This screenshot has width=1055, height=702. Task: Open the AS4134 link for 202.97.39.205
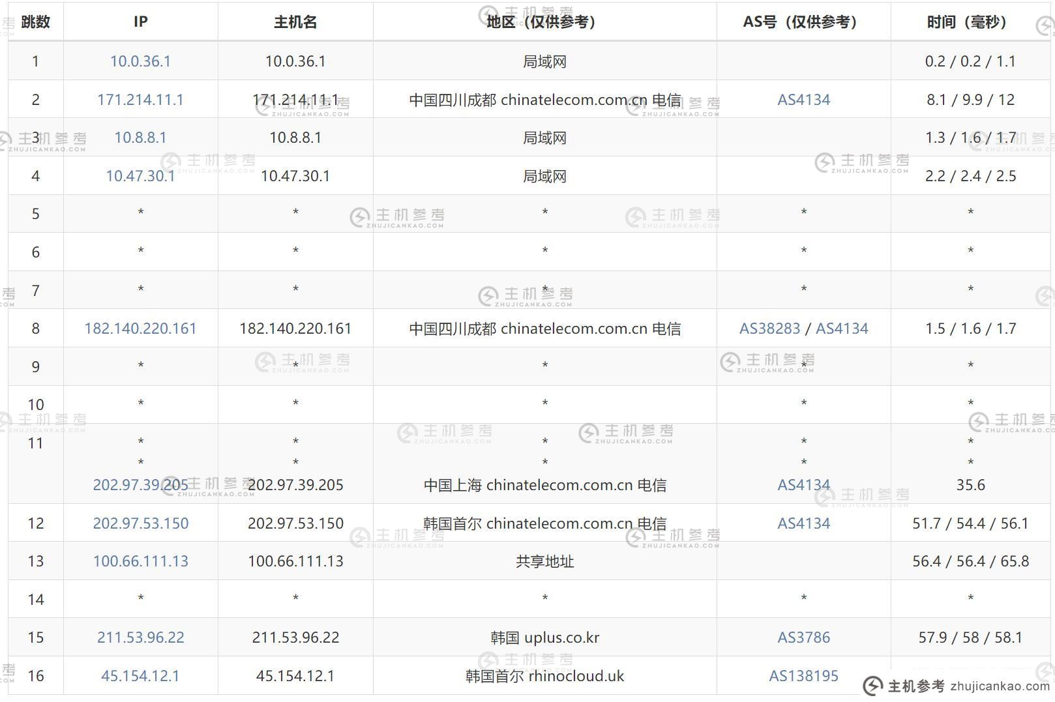[x=803, y=485]
